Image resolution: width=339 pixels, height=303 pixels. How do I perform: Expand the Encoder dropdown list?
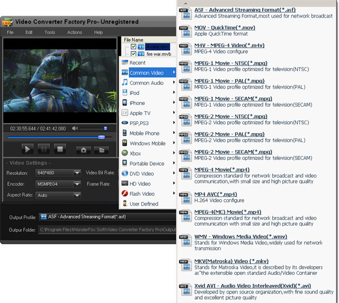click(x=77, y=183)
